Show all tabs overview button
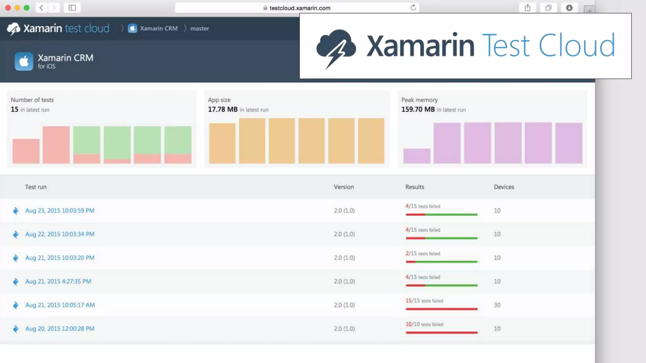Image resolution: width=646 pixels, height=363 pixels. [548, 8]
